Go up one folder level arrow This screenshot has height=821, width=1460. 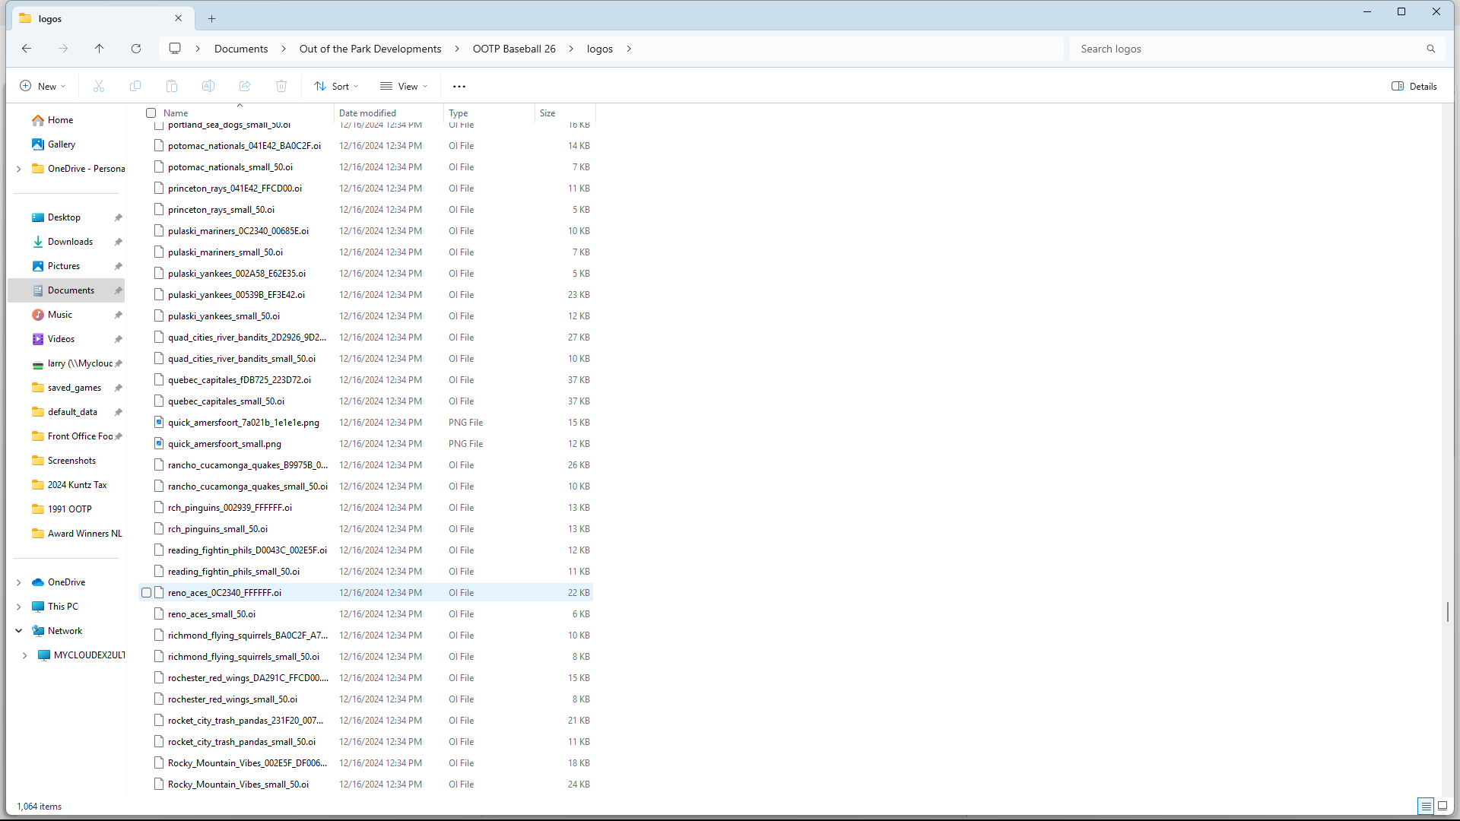point(100,49)
